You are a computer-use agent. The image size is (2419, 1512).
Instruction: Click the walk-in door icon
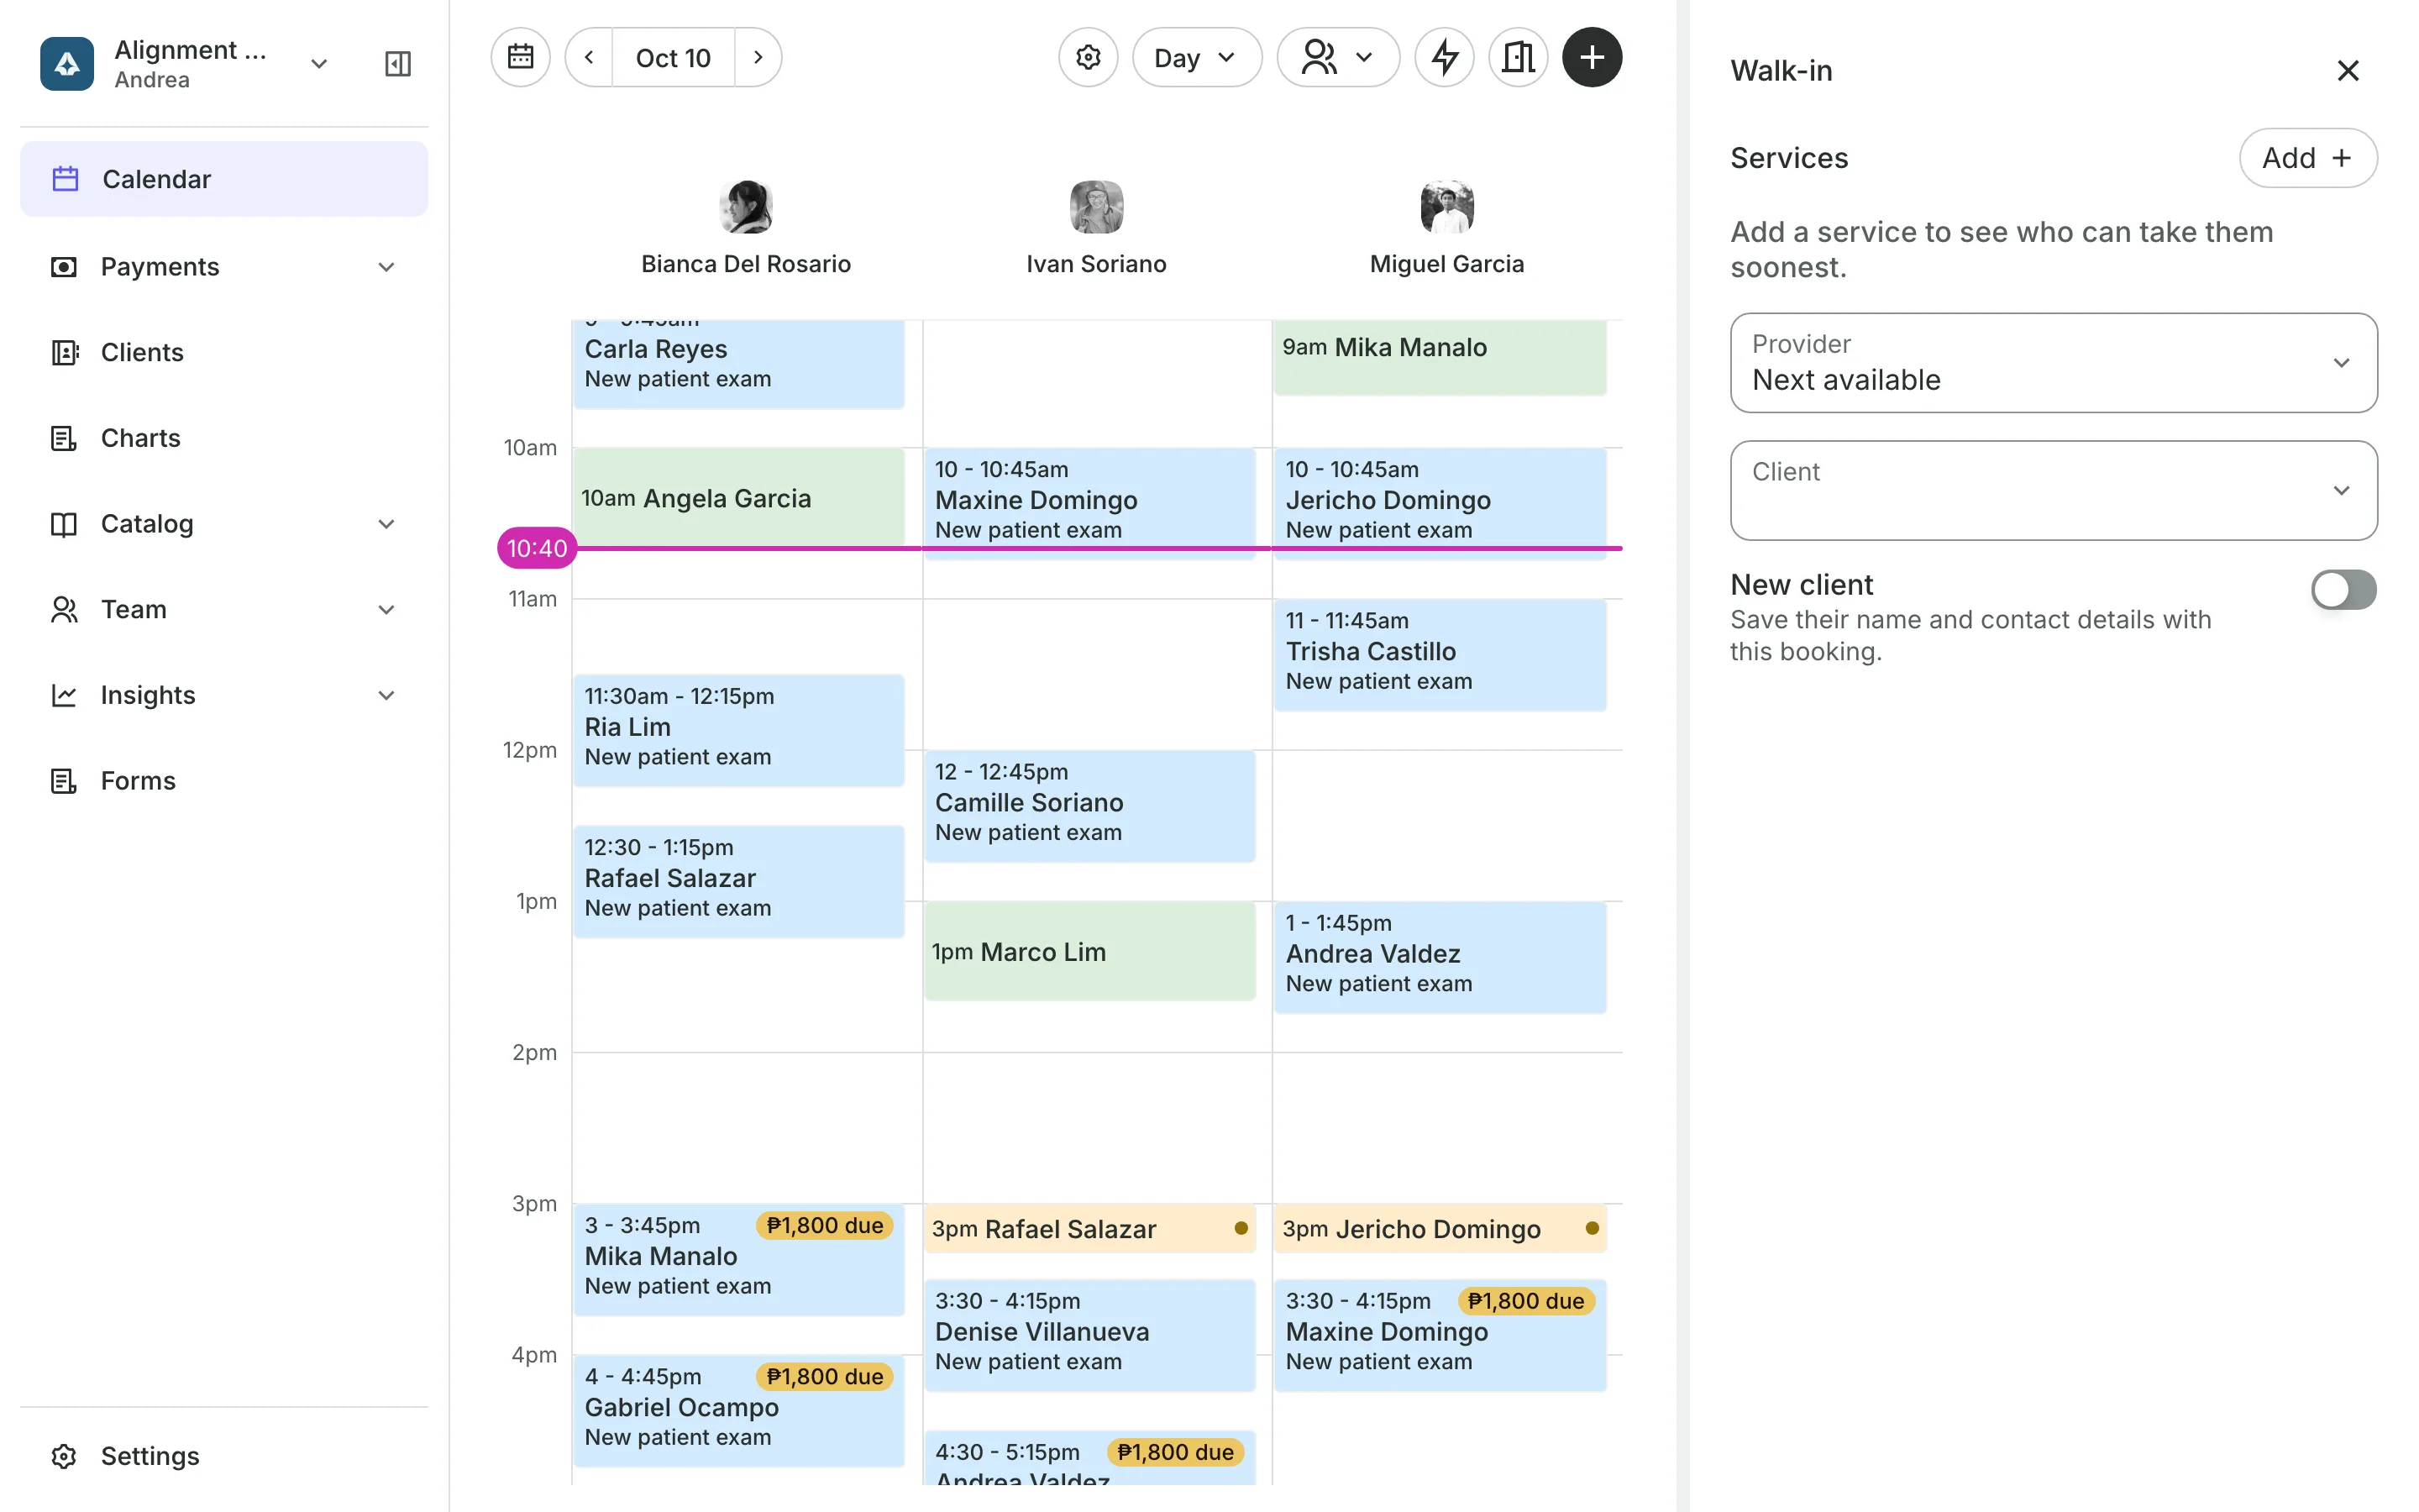point(1518,57)
